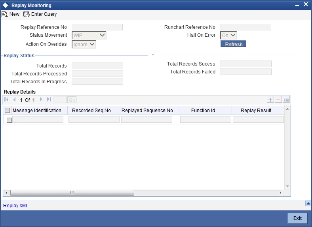Click the Function Id cell in first row
Screen dimensions: 312x227
pyautogui.click(x=205, y=120)
